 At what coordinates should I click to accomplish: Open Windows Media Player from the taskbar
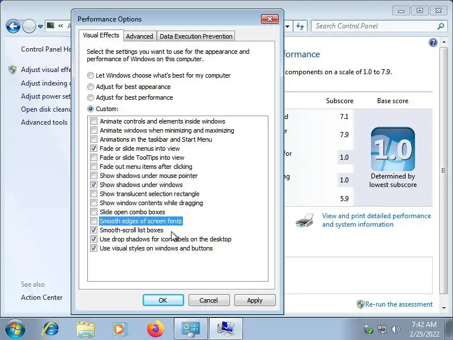tap(119, 329)
